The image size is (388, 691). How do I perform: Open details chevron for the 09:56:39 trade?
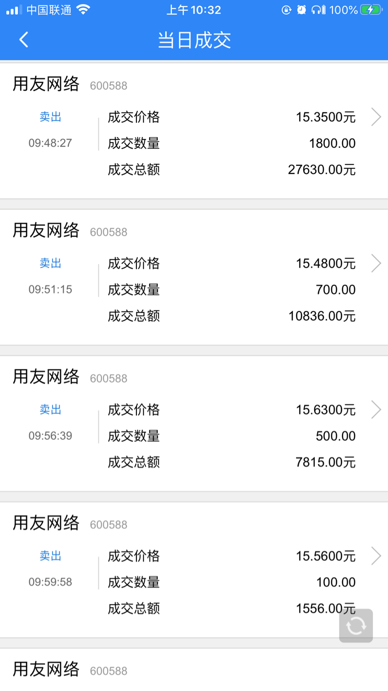pos(376,409)
